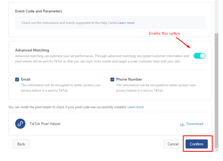Image resolution: width=223 pixels, height=161 pixels.
Task: Open Learn more link about pixel helper
Action: [x=135, y=107]
